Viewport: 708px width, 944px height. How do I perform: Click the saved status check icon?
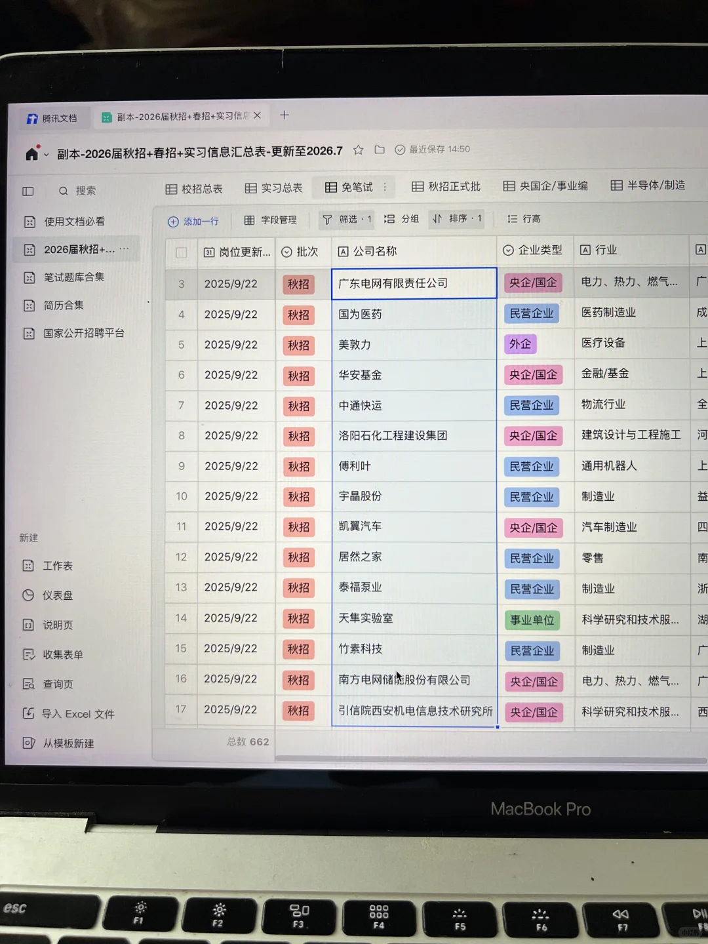400,149
